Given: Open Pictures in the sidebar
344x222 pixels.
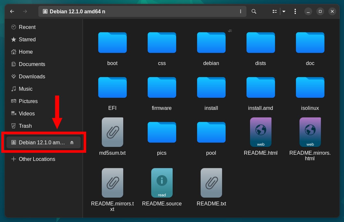Looking at the screenshot, I should click(x=44, y=101).
